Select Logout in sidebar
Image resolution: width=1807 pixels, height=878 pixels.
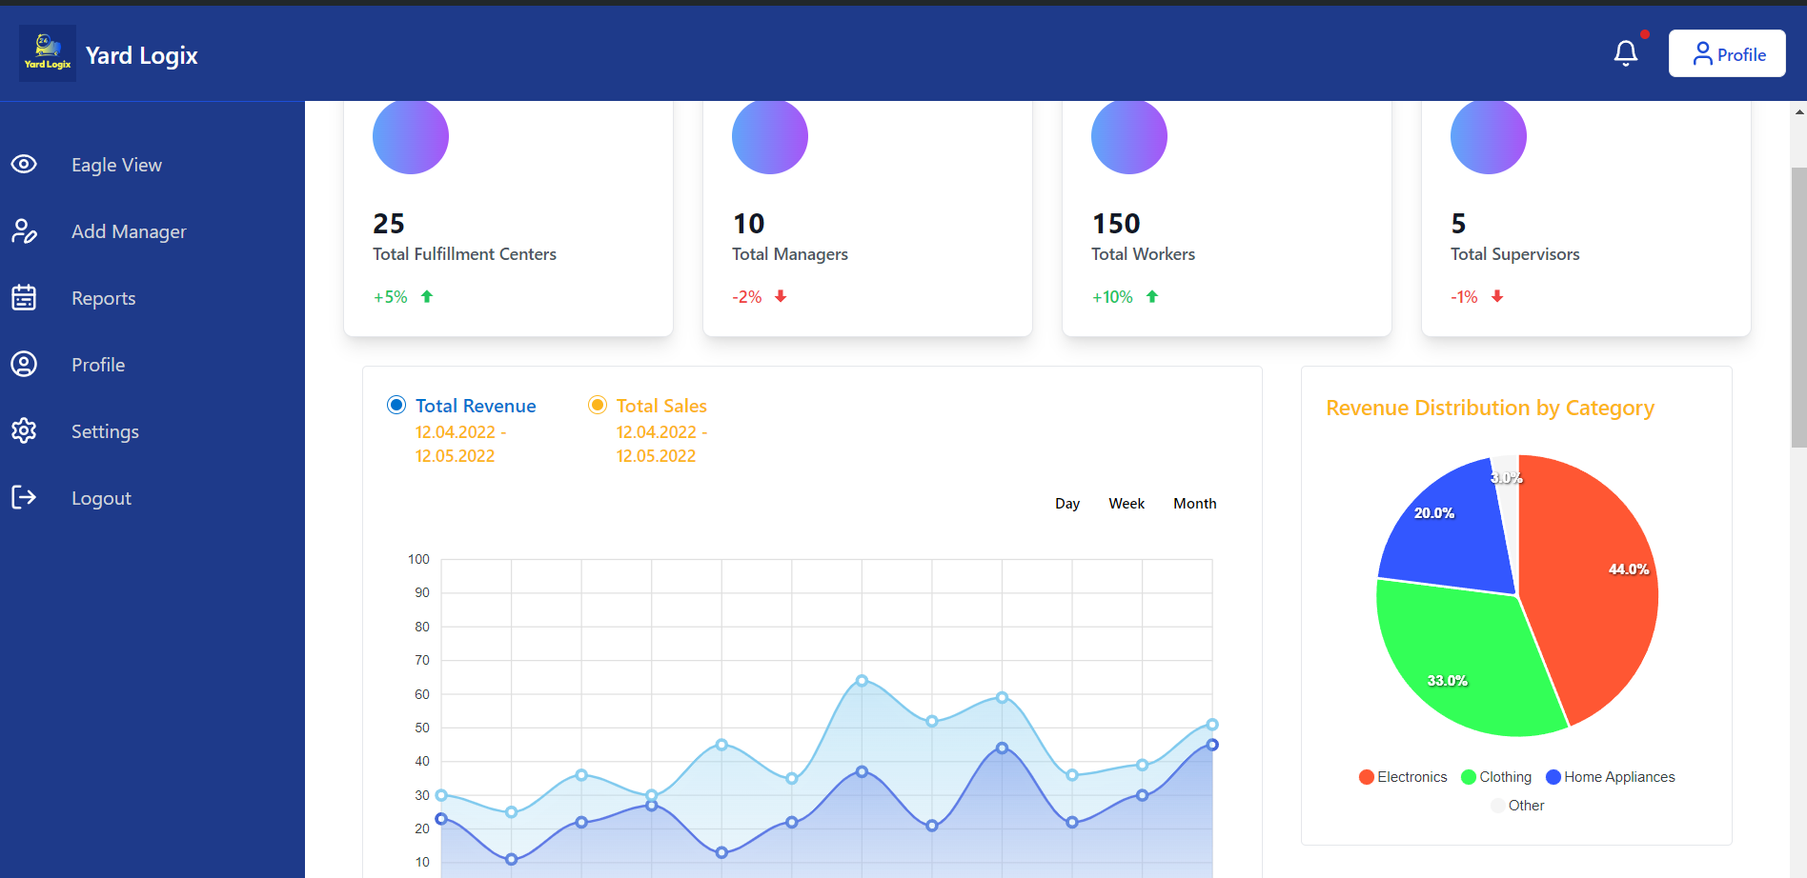click(x=101, y=498)
